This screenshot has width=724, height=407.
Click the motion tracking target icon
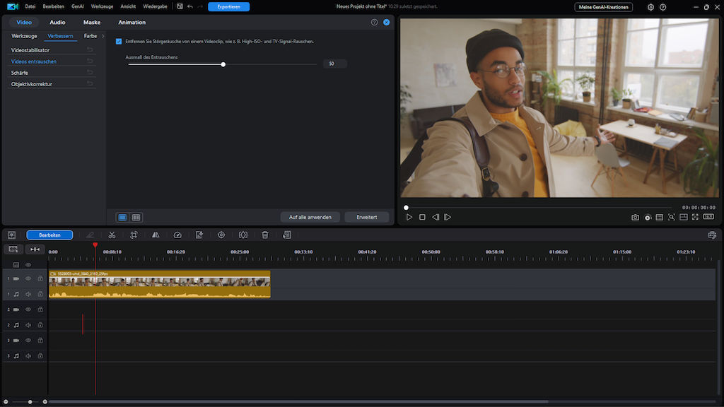[x=221, y=235]
